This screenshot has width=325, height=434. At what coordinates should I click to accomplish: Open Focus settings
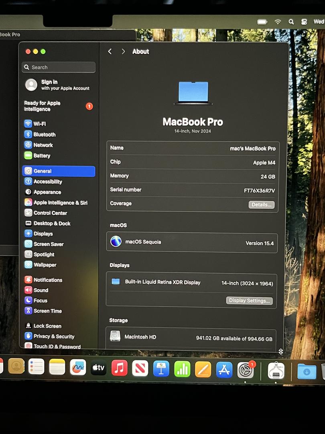[36, 301]
